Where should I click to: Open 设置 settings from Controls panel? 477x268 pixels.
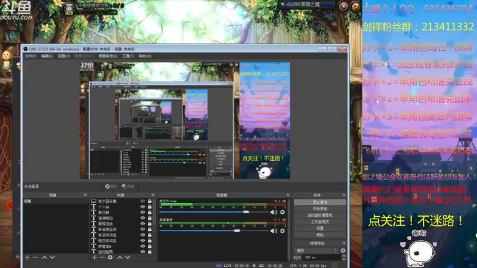coord(320,228)
